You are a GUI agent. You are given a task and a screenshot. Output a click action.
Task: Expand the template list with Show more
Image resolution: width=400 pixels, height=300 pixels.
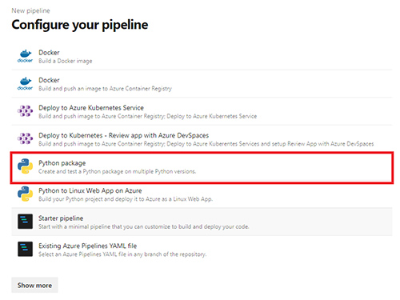pos(34,285)
